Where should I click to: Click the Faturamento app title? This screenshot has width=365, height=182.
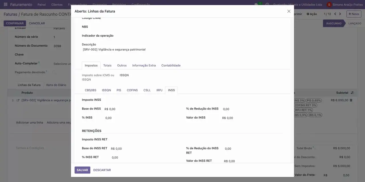(21, 5)
